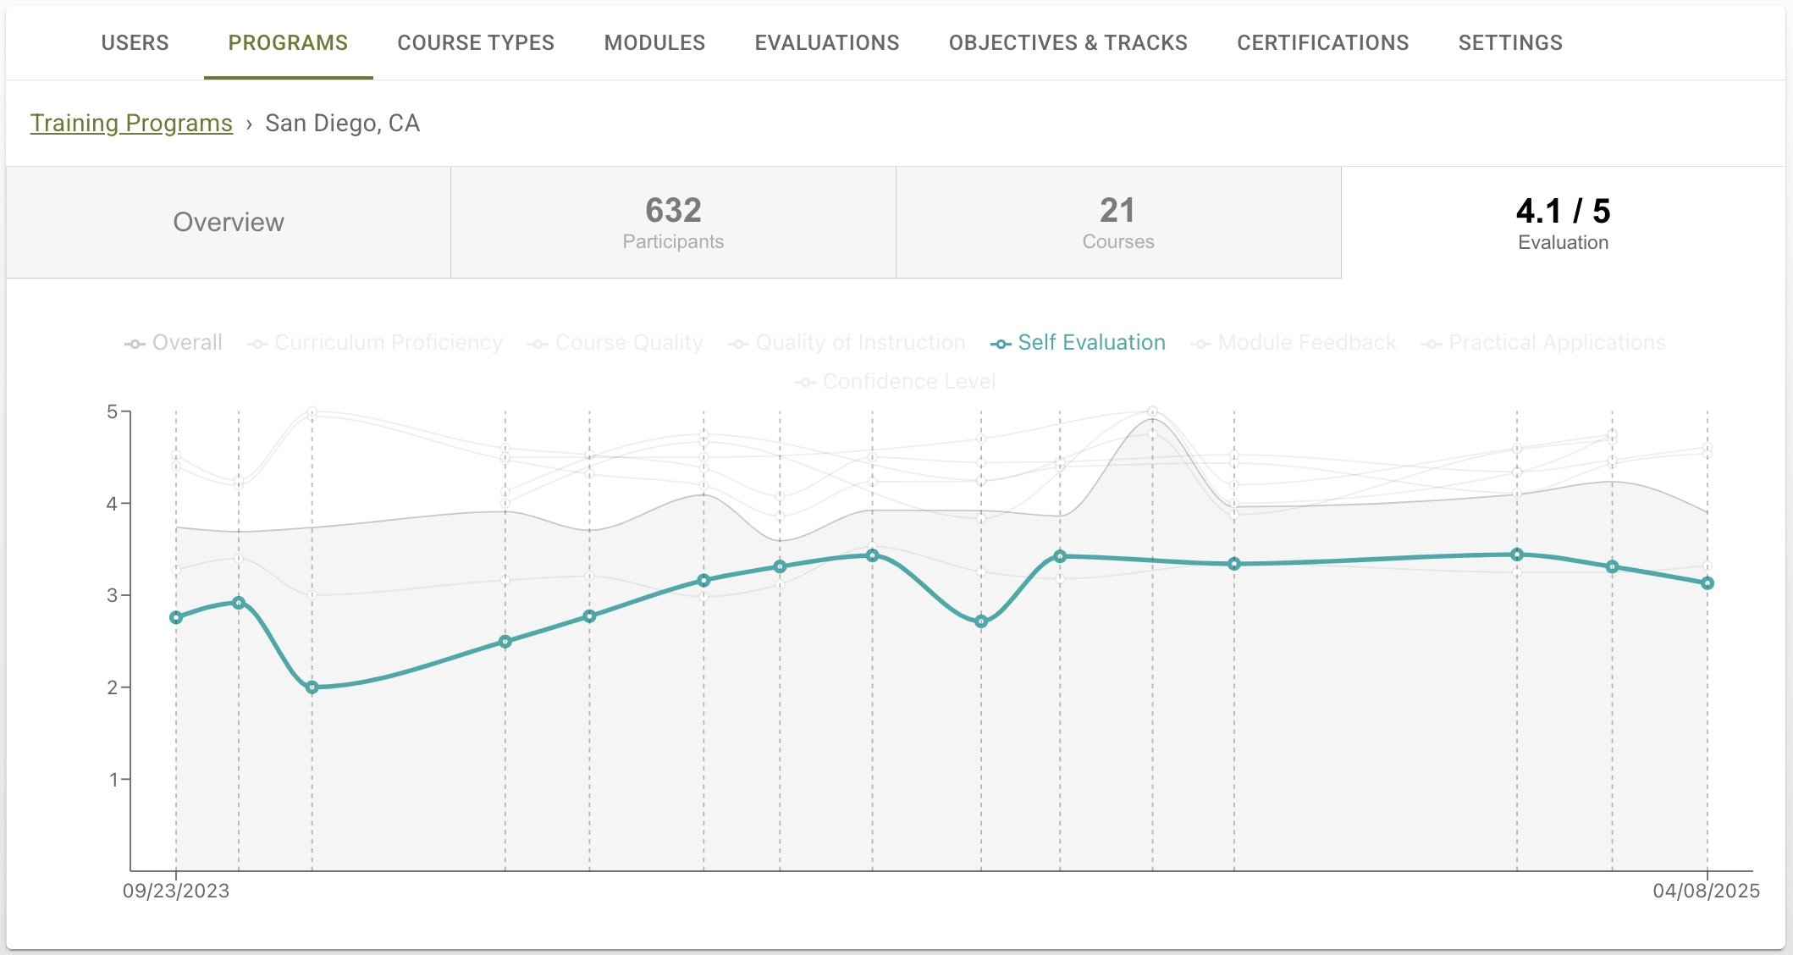The image size is (1793, 955).
Task: Switch to Course Types tab
Action: (x=476, y=43)
